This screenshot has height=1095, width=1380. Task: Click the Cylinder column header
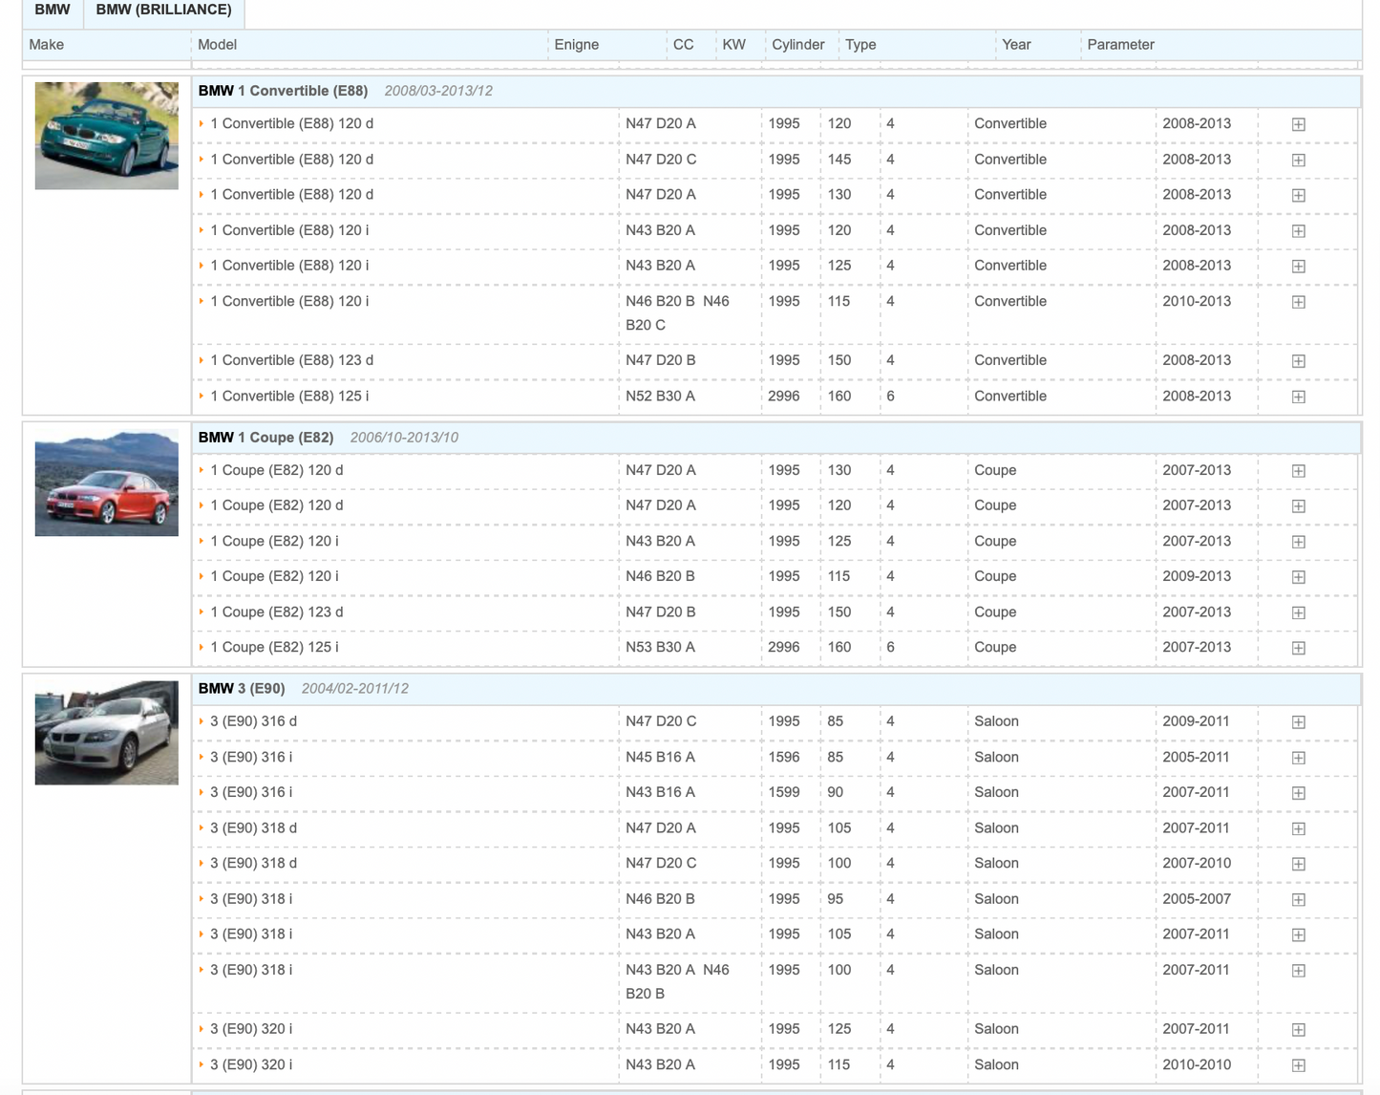point(798,45)
